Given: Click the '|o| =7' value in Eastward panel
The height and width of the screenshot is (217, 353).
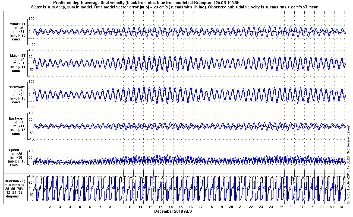Looking at the screenshot, I should pos(18,122).
